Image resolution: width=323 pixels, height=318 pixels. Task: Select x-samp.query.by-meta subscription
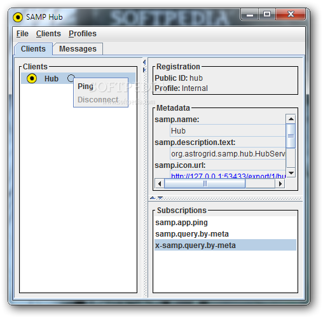[225, 245]
